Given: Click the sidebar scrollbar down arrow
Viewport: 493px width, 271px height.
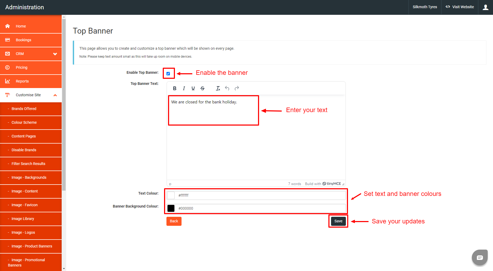Looking at the screenshot, I should click(x=64, y=269).
